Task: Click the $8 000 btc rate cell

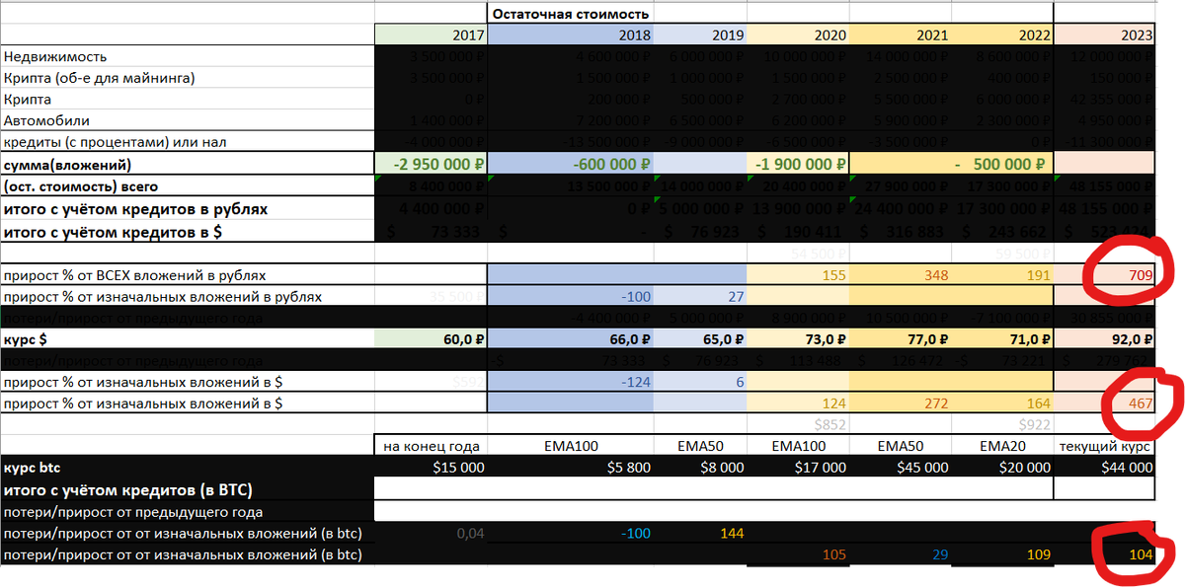Action: pos(700,469)
